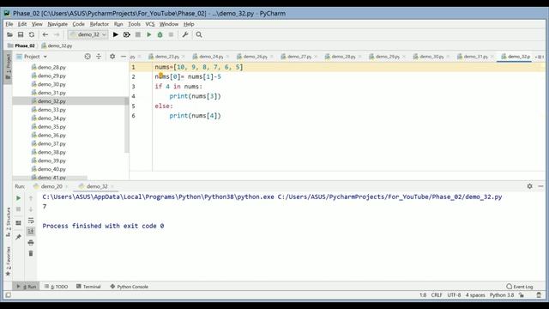Screen dimensions: 549x309
Task: Toggle the Pin Tab icon in Run panel
Action: (18, 237)
